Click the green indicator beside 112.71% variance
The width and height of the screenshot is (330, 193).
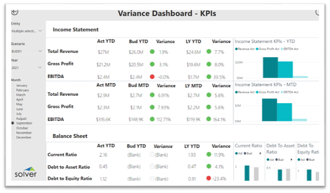(152, 119)
